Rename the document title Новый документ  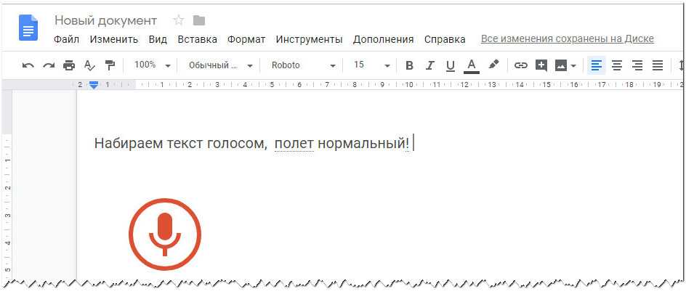click(x=105, y=20)
